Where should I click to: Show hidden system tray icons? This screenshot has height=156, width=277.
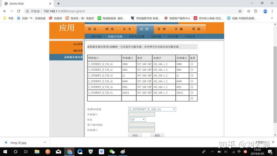click(x=212, y=152)
